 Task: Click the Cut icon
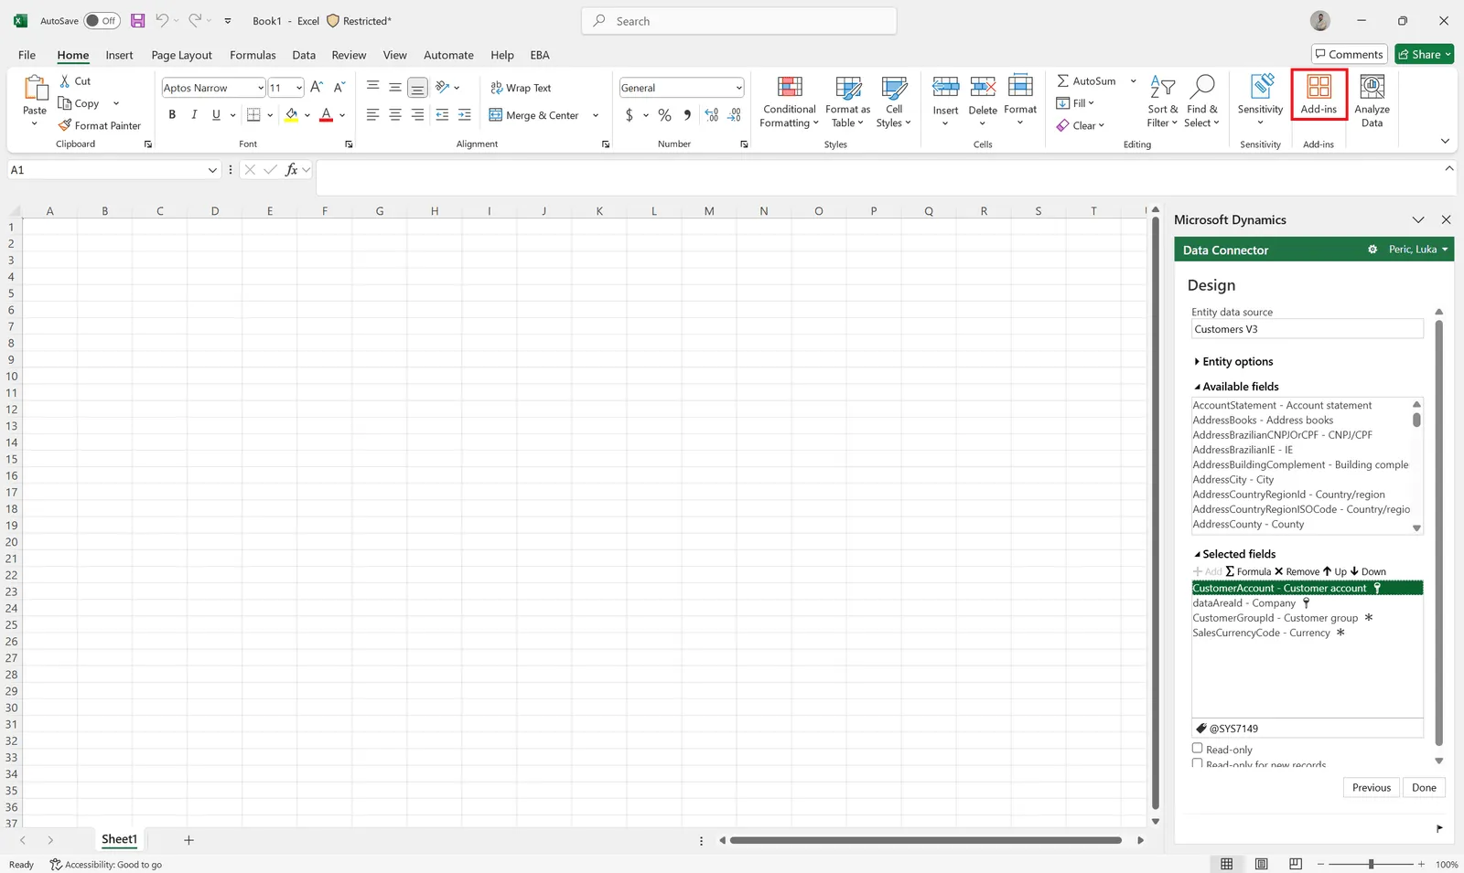tap(65, 81)
